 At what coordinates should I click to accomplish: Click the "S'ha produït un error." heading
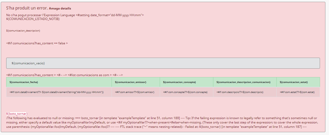[x=27, y=8]
